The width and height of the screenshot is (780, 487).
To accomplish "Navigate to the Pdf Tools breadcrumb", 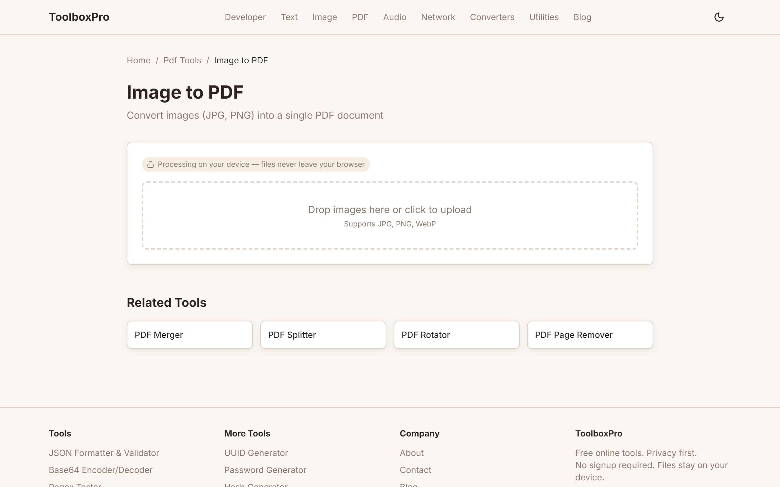I will pos(182,60).
